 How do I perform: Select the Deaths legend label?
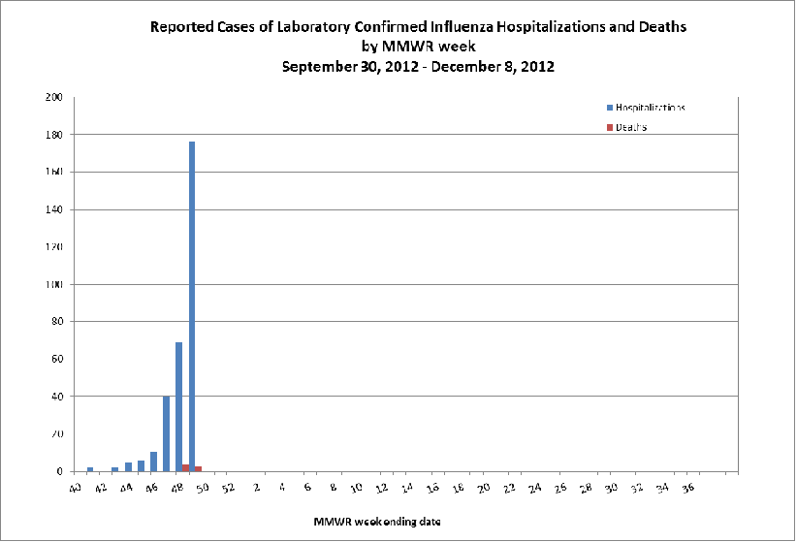[631, 127]
